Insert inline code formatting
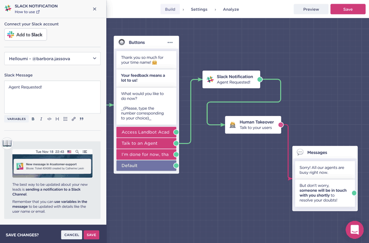The height and width of the screenshot is (243, 369). 49,119
